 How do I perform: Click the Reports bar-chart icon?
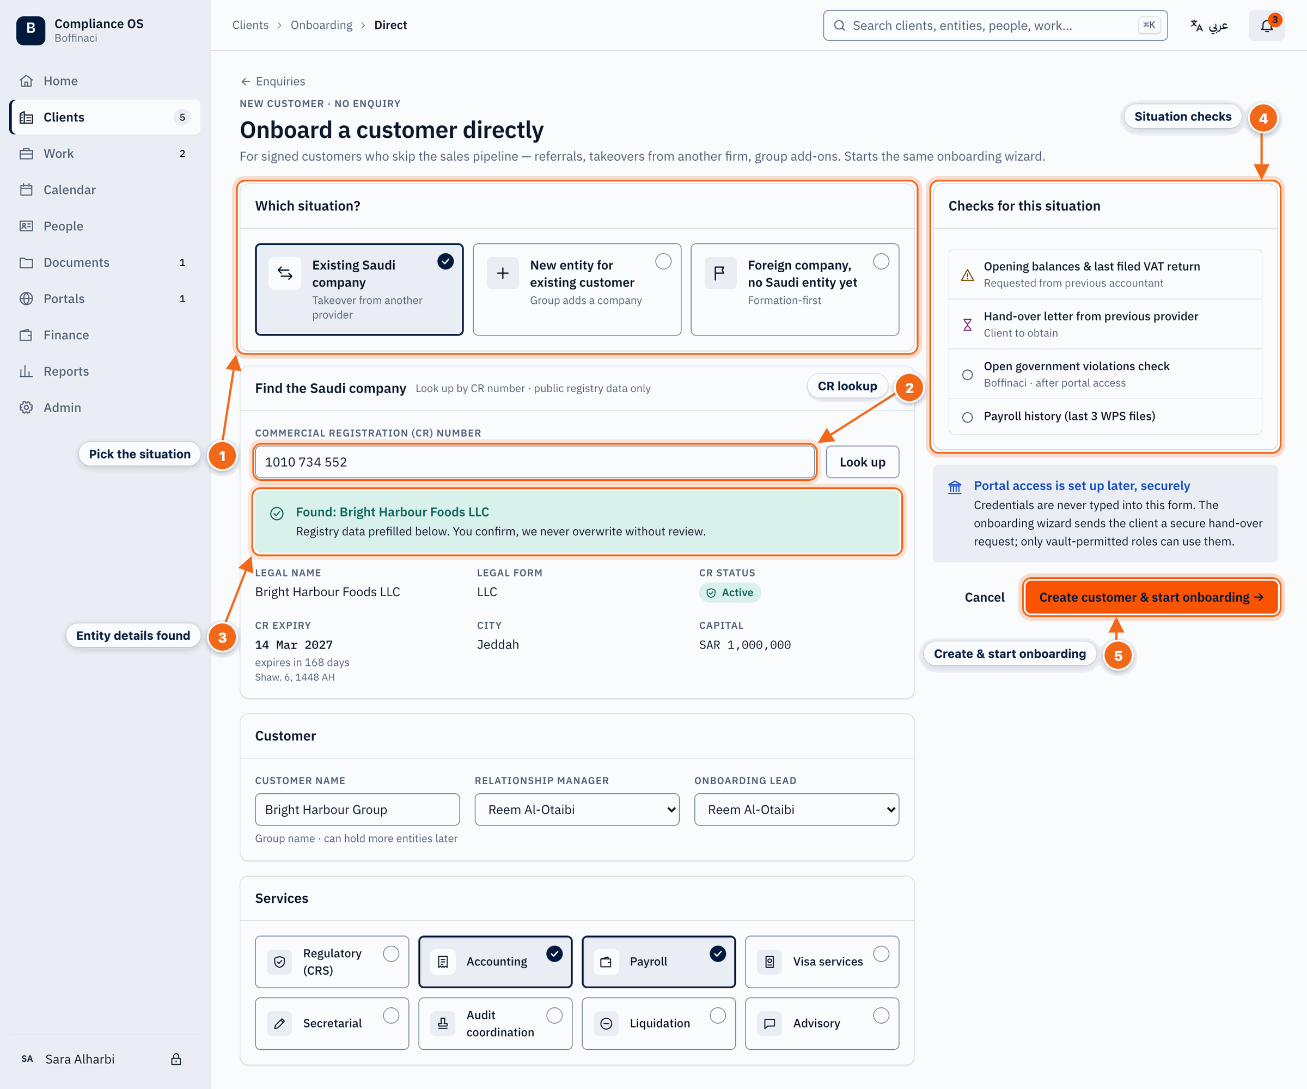point(26,371)
